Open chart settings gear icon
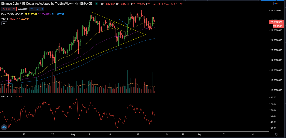Screen dimensions: 286x138 click(x=276, y=134)
